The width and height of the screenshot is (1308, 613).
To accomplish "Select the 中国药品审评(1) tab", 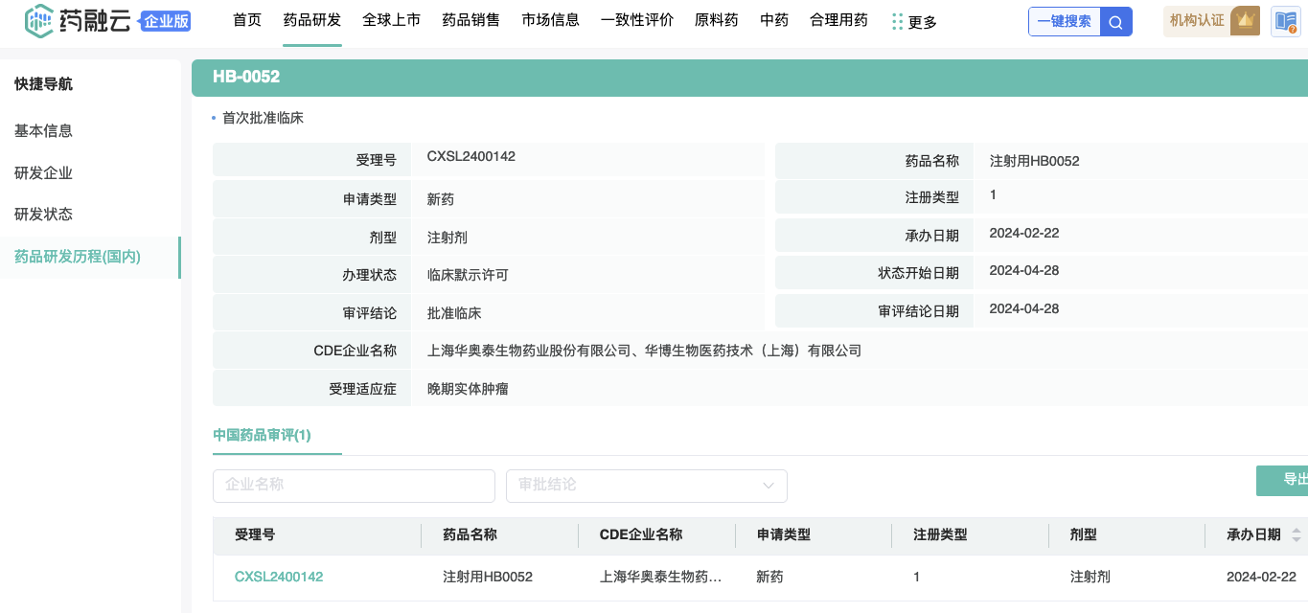I will pyautogui.click(x=262, y=435).
